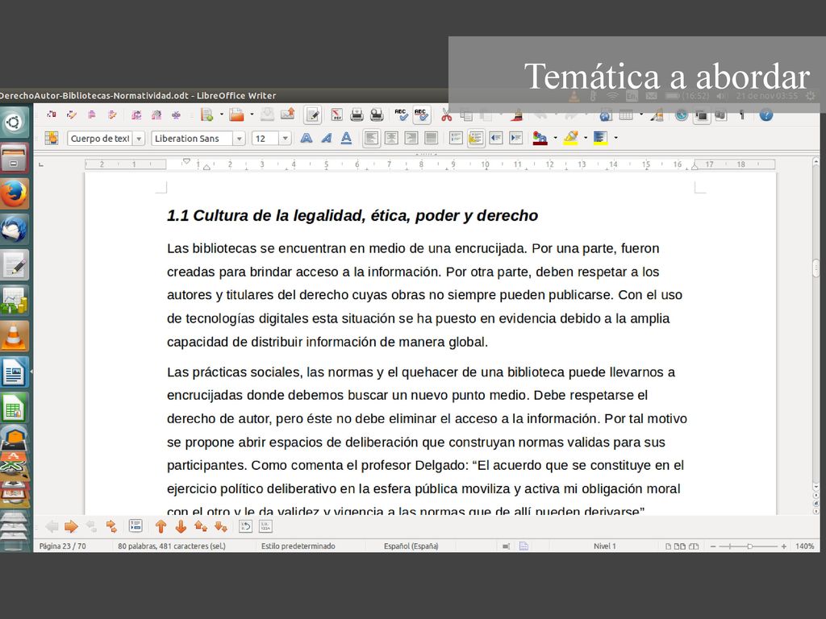Viewport: 826px width, 619px height.
Task: Expand highlighting color palette arrow
Action: click(586, 138)
